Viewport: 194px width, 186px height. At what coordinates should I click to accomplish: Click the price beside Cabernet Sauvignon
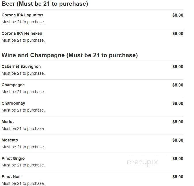click(178, 67)
